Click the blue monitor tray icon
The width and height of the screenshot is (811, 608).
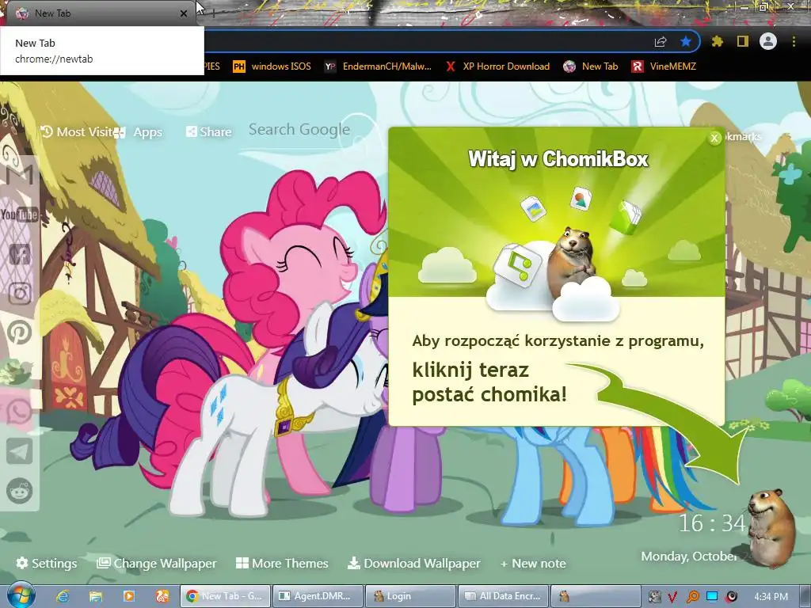pos(712,597)
